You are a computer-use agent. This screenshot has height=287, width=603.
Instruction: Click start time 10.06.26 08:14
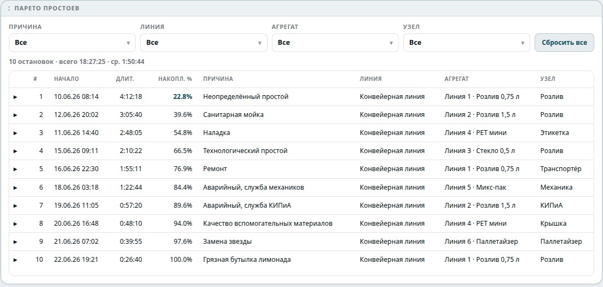77,97
